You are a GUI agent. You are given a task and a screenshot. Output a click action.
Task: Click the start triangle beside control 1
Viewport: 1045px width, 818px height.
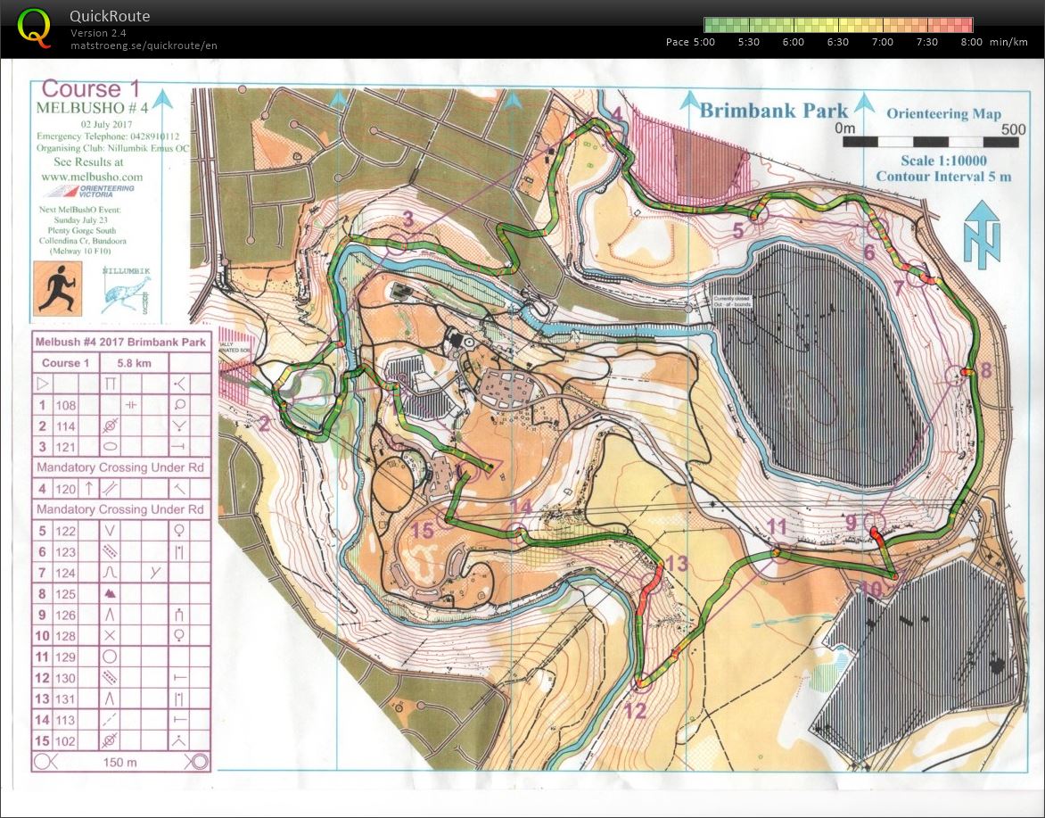[x=490, y=465]
